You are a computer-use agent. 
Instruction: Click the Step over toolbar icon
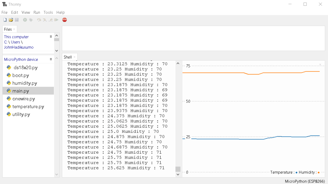coord(39,20)
